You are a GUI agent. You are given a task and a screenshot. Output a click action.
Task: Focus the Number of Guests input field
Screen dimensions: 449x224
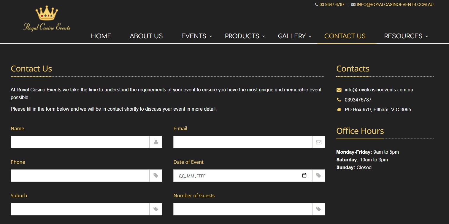pos(243,209)
